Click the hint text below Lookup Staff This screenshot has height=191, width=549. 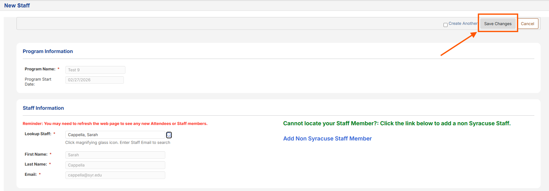118,143
